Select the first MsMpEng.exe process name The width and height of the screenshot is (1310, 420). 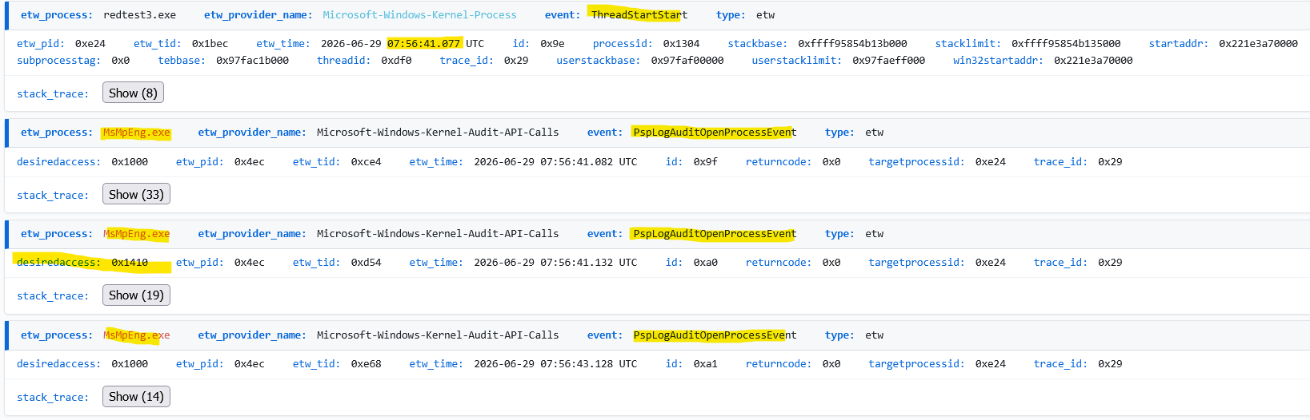pyautogui.click(x=136, y=133)
